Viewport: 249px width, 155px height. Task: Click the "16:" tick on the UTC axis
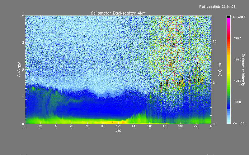(x=149, y=126)
